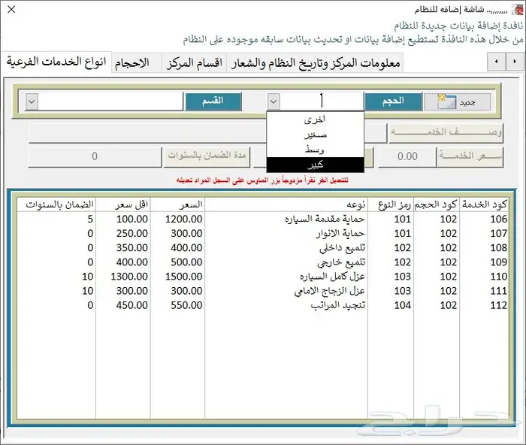The height and width of the screenshot is (445, 526).
Task: Select اخرى from the size list
Action: point(315,120)
